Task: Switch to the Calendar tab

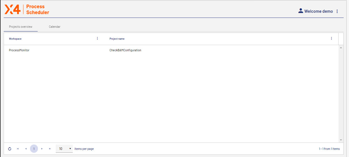Action: [x=54, y=27]
